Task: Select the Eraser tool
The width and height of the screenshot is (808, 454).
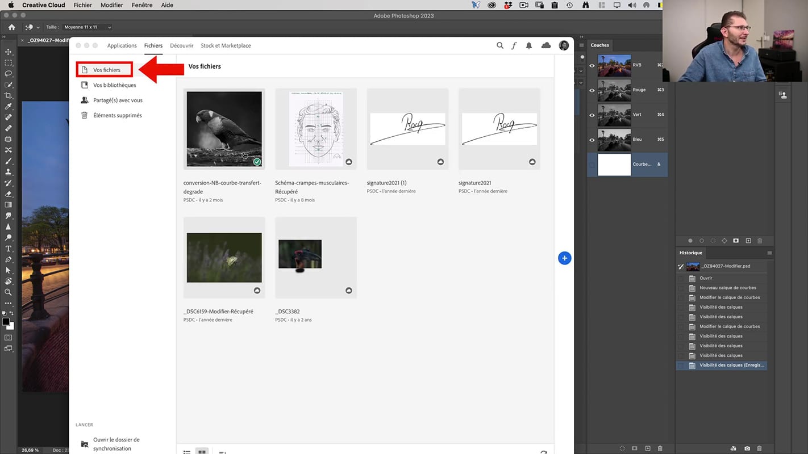Action: click(8, 194)
